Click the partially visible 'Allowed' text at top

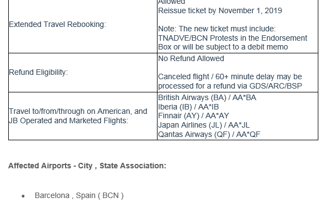click(x=171, y=2)
